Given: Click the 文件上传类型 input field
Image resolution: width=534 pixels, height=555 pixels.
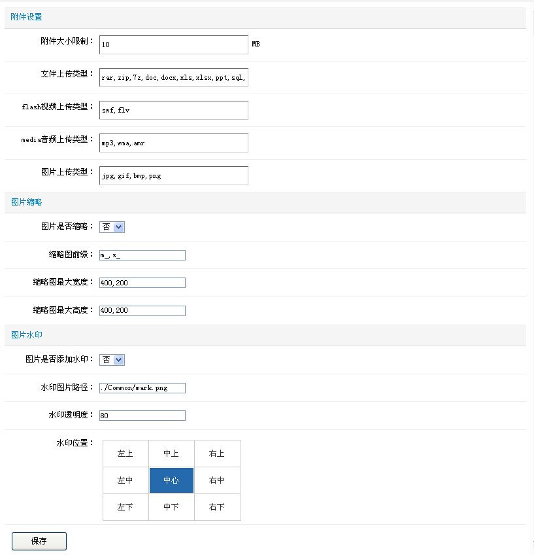Looking at the screenshot, I should pyautogui.click(x=173, y=77).
